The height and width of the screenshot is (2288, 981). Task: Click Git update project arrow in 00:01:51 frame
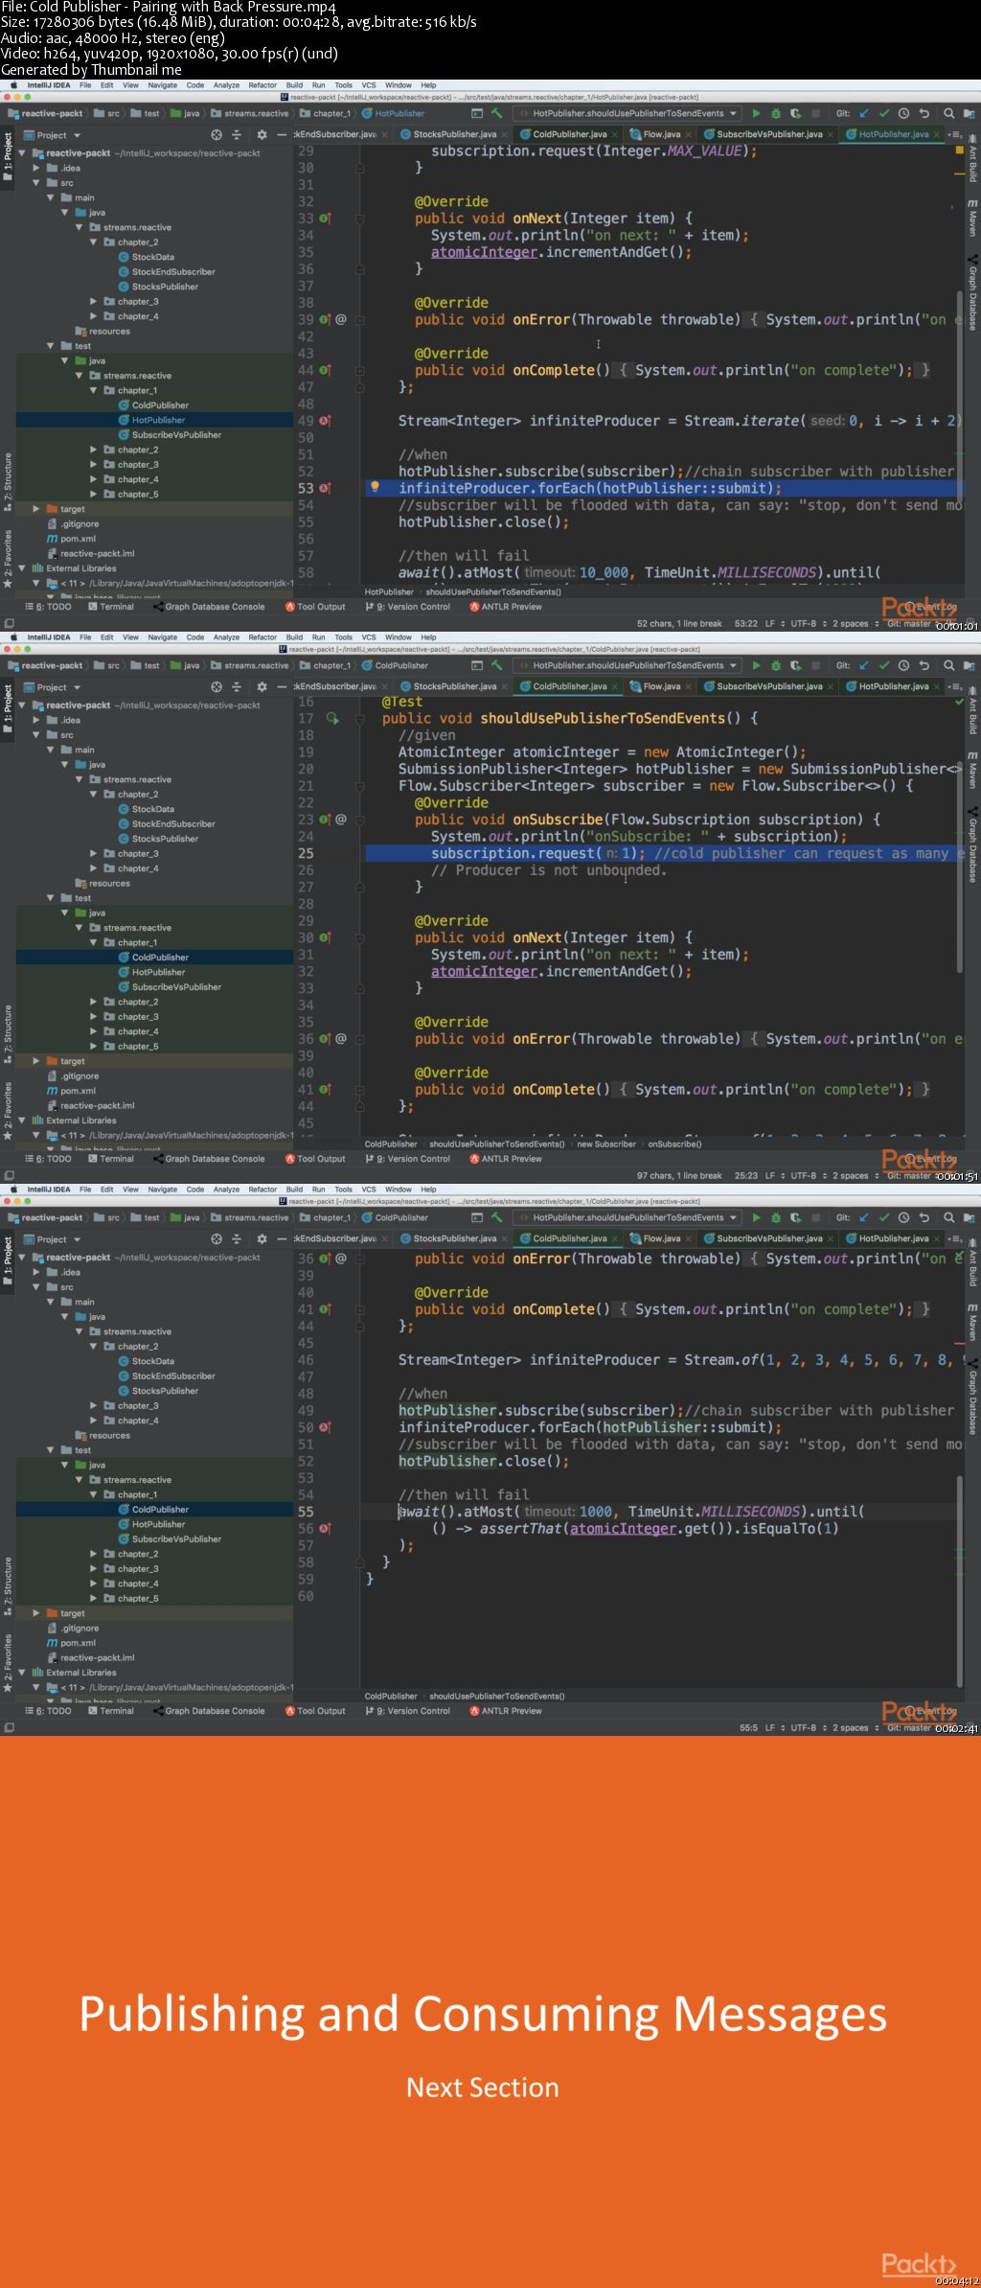[864, 665]
